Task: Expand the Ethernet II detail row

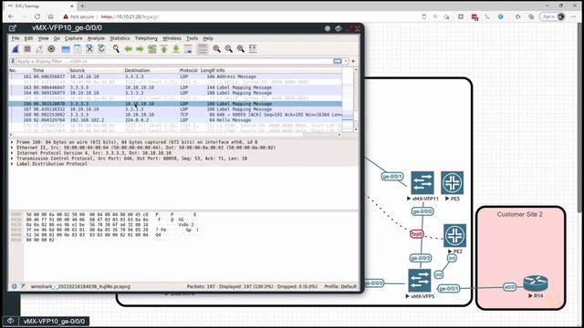Action: click(12, 148)
